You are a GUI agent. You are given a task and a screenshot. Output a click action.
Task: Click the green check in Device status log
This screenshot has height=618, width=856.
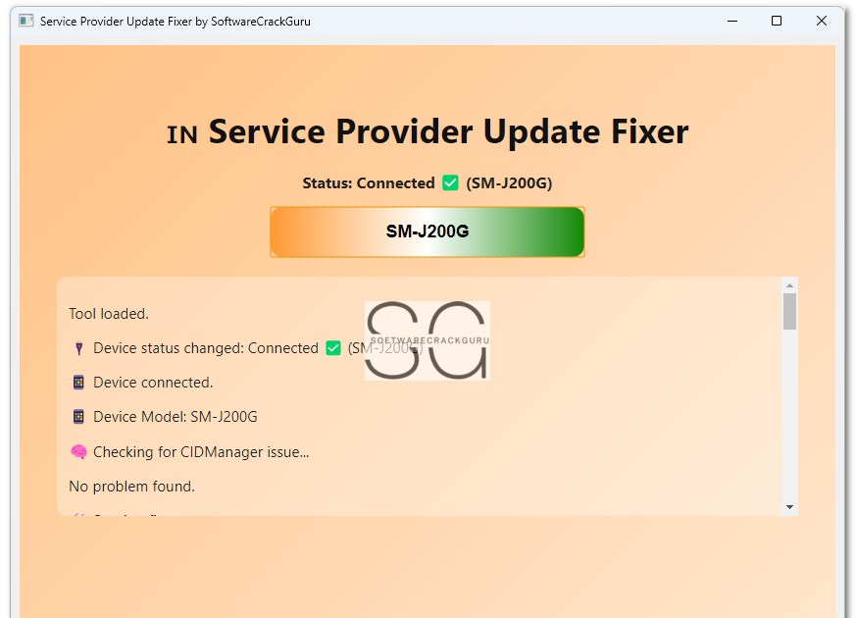pyautogui.click(x=333, y=348)
